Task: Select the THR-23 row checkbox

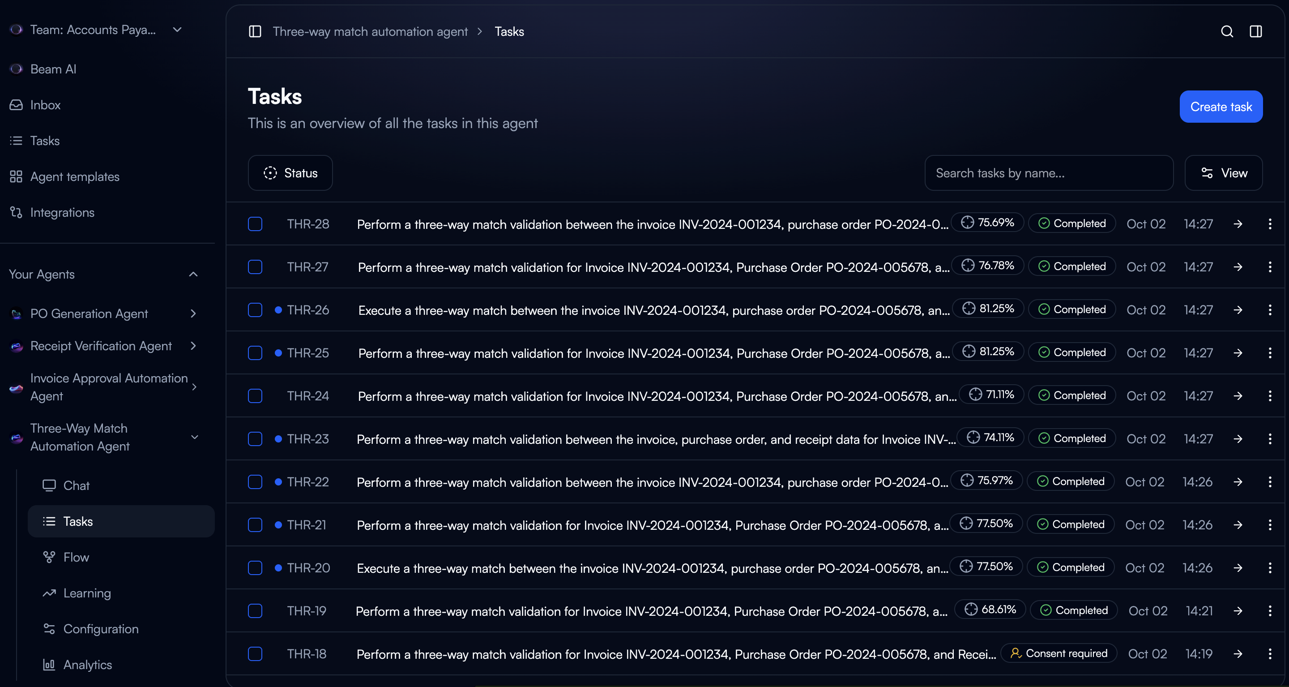Action: (x=255, y=439)
